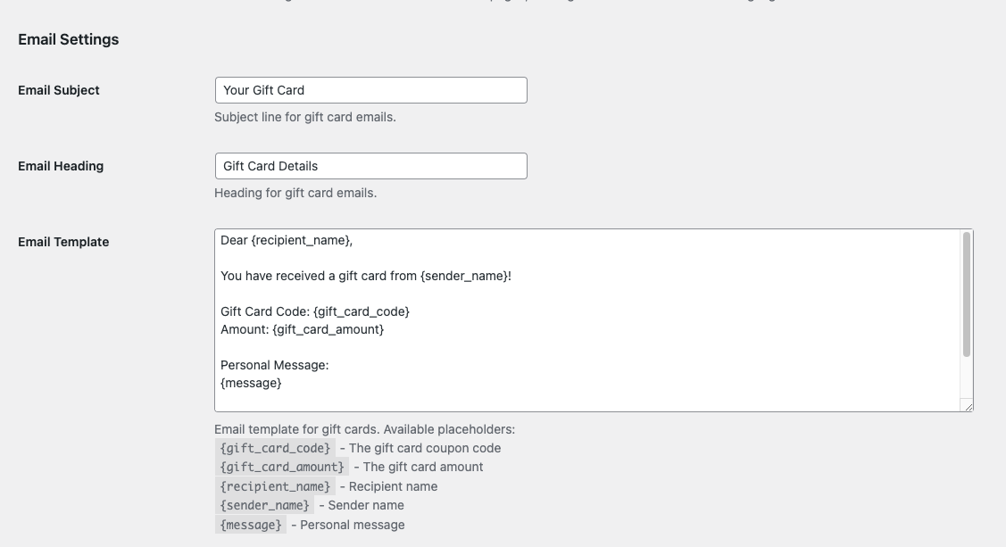Click the "Subject line for gift card emails" description
Viewport: 1006px width, 547px height.
(305, 117)
